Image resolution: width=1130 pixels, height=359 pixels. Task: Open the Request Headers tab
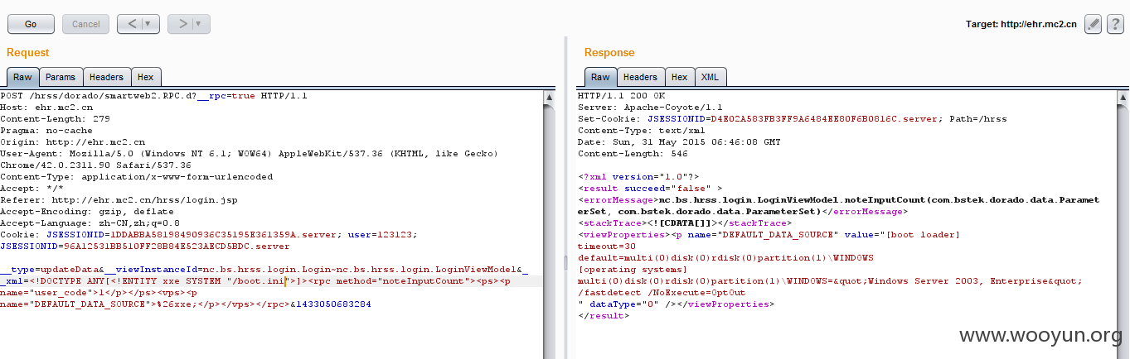[106, 77]
